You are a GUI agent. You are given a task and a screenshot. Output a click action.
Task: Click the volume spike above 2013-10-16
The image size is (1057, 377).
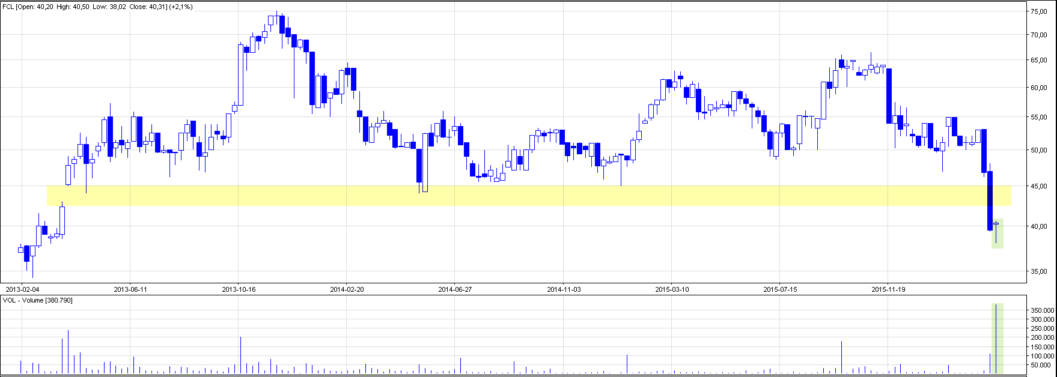[x=240, y=354]
